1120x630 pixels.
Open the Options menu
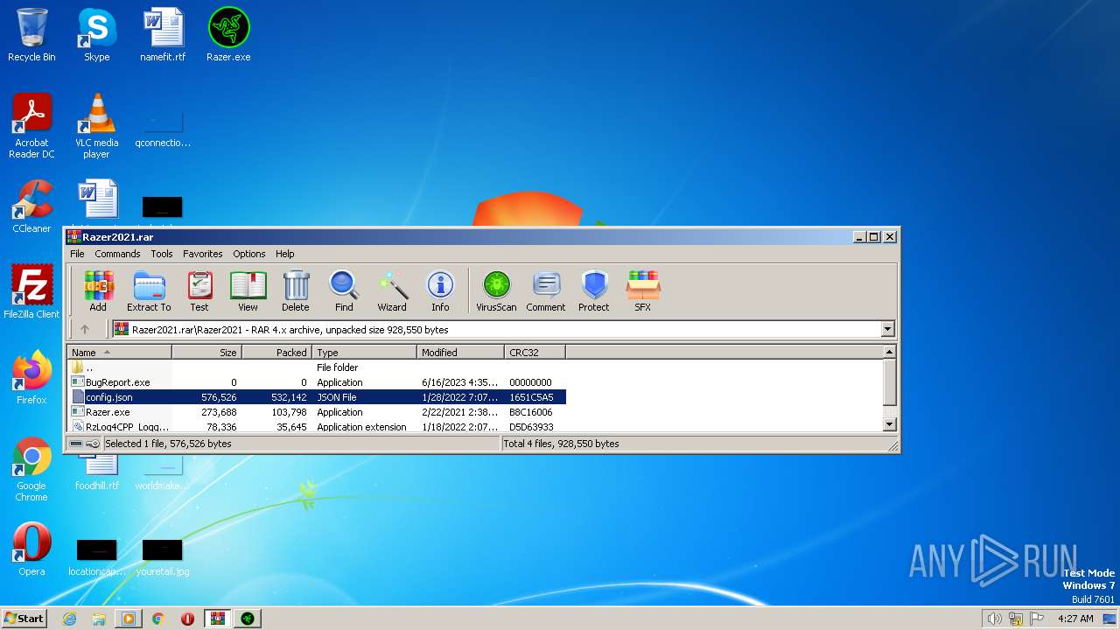tap(249, 254)
